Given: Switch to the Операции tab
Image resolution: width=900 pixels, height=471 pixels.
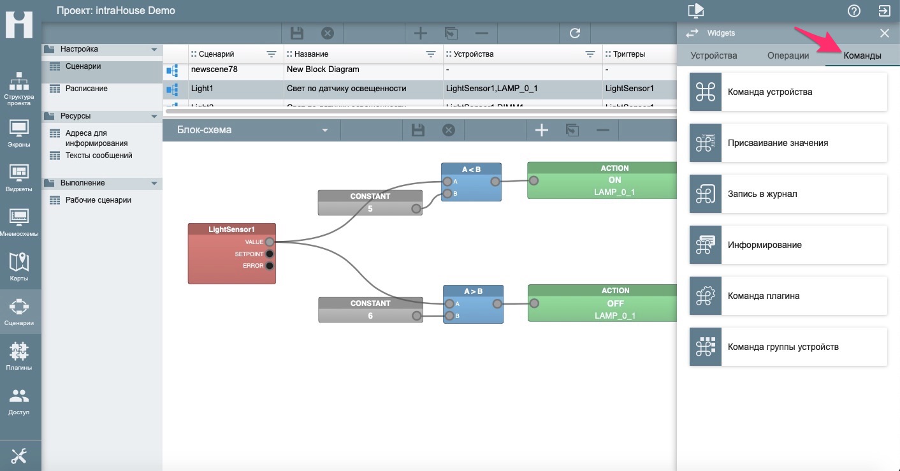Looking at the screenshot, I should point(788,55).
